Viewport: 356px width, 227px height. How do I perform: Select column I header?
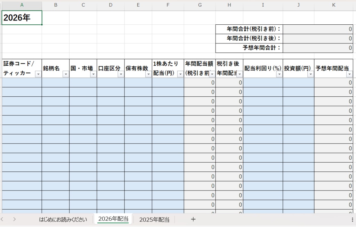pos(263,5)
